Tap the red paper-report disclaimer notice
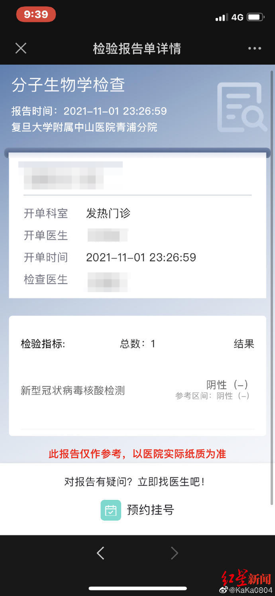 [137, 453]
